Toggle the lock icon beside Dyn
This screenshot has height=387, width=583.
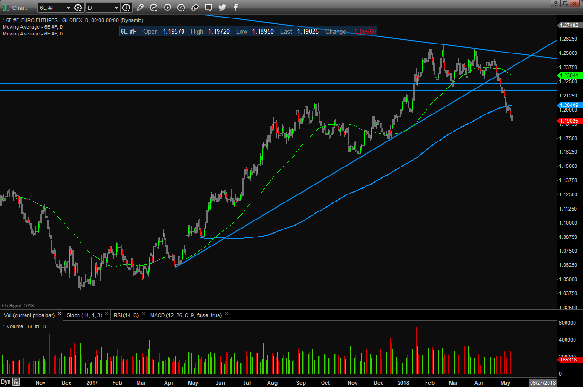(x=16, y=382)
